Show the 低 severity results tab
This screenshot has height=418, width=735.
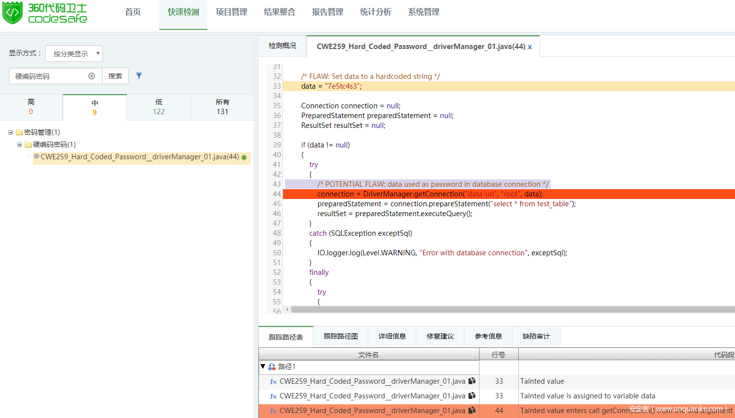click(158, 107)
